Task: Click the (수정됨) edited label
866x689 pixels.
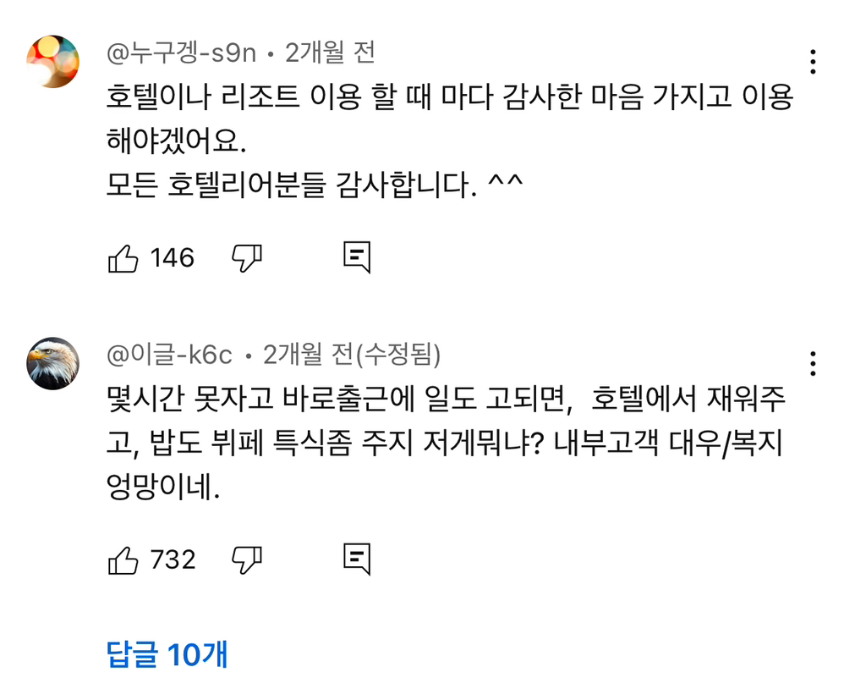Action: pyautogui.click(x=397, y=356)
